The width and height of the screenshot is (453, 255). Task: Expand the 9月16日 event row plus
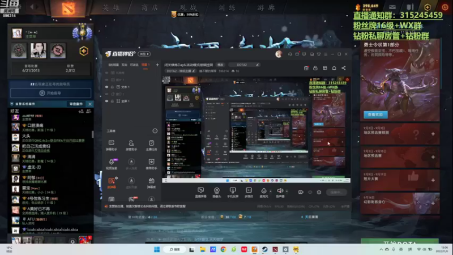click(x=433, y=203)
